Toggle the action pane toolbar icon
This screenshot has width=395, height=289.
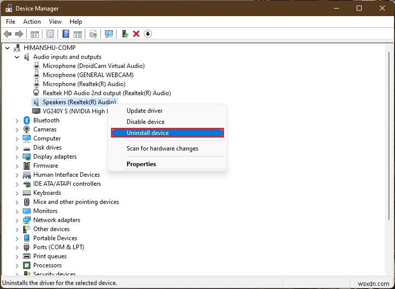[x=78, y=34]
